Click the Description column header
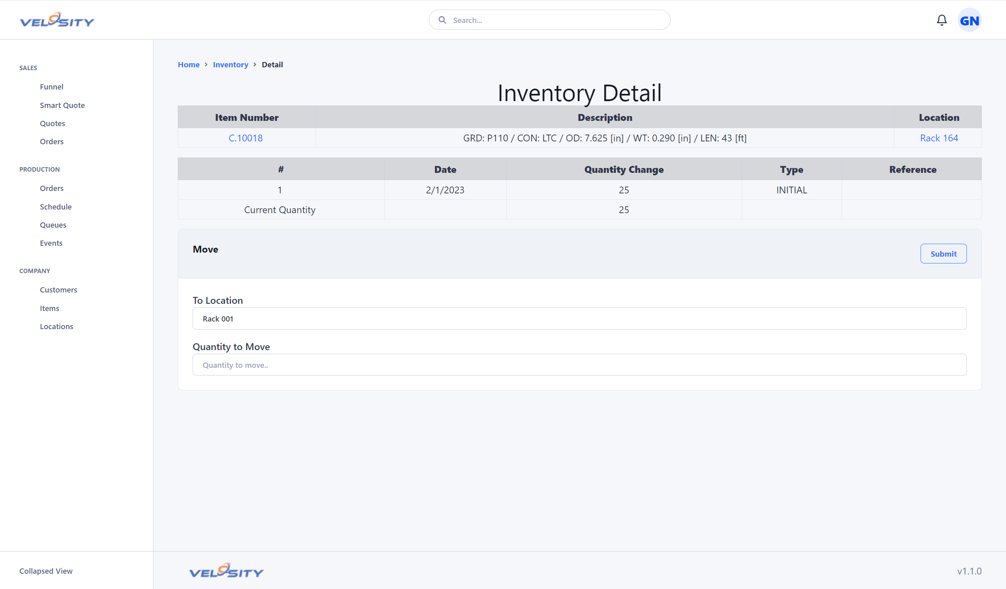The height and width of the screenshot is (589, 1006). point(605,117)
